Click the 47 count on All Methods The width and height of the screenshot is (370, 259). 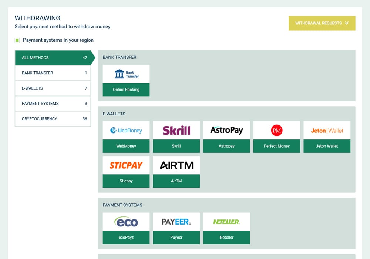coord(85,58)
